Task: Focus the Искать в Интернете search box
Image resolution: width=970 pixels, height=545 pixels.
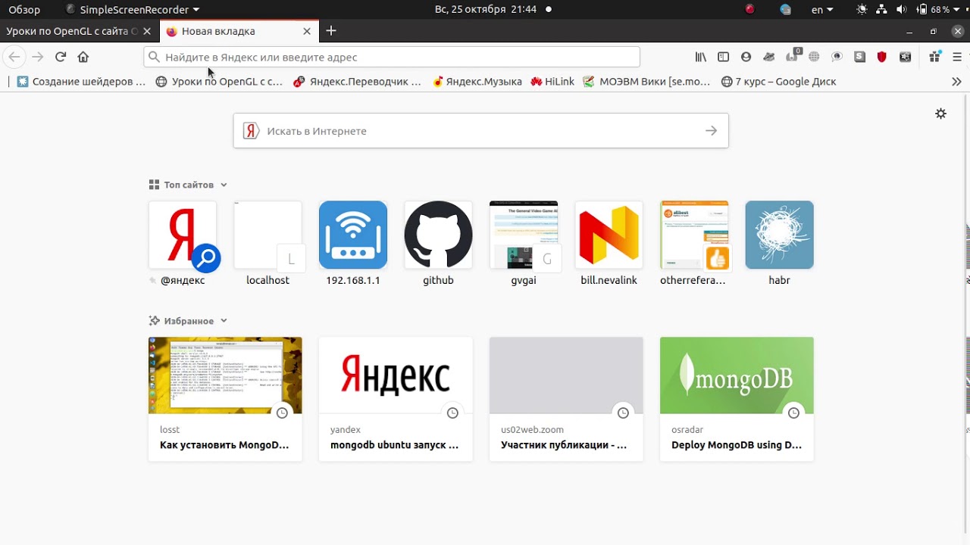Action: (x=480, y=131)
